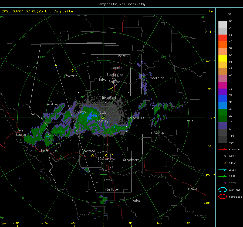Select the bright yellow 51–54 dBZ swatch
Screen dimensions: 243x227
[x=222, y=58]
